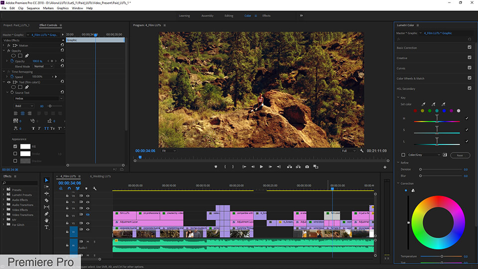Click the Effects panel search field

[20, 183]
